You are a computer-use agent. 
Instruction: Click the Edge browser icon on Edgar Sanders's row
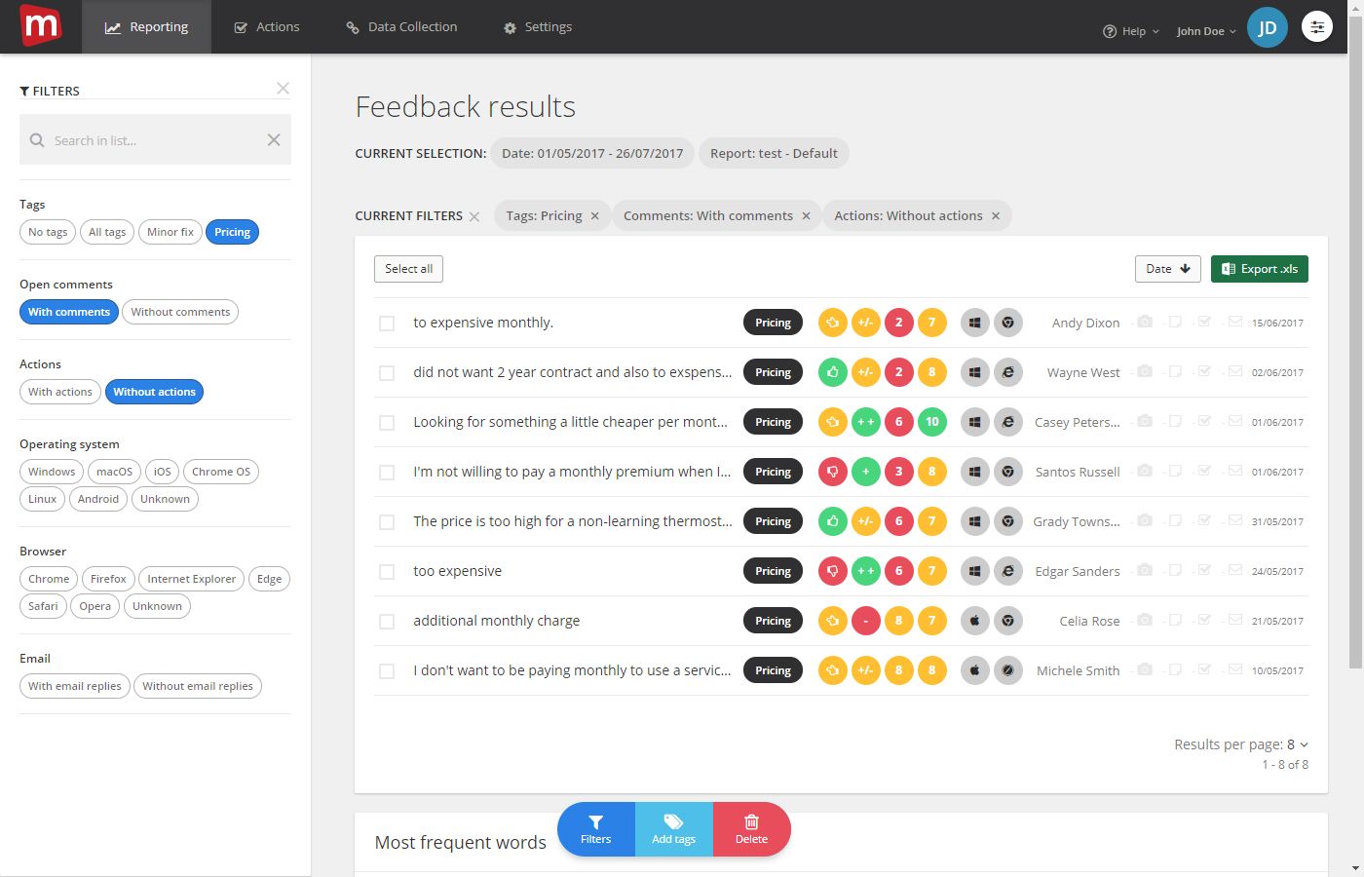click(x=1008, y=571)
